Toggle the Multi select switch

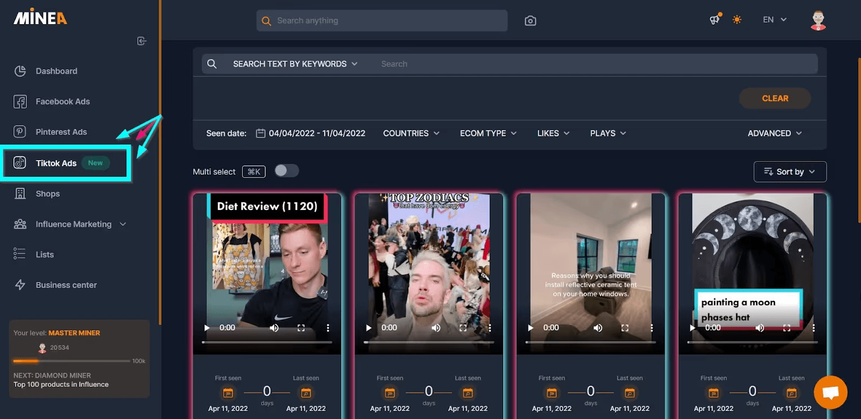click(286, 171)
